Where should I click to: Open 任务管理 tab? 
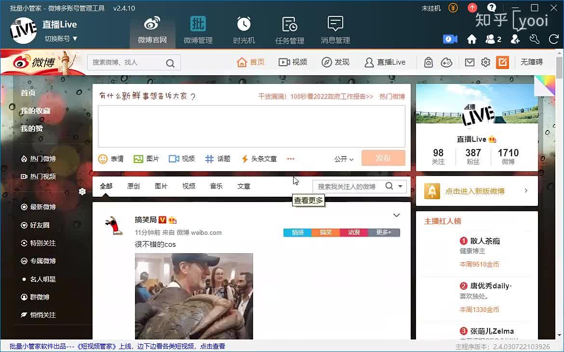click(290, 30)
